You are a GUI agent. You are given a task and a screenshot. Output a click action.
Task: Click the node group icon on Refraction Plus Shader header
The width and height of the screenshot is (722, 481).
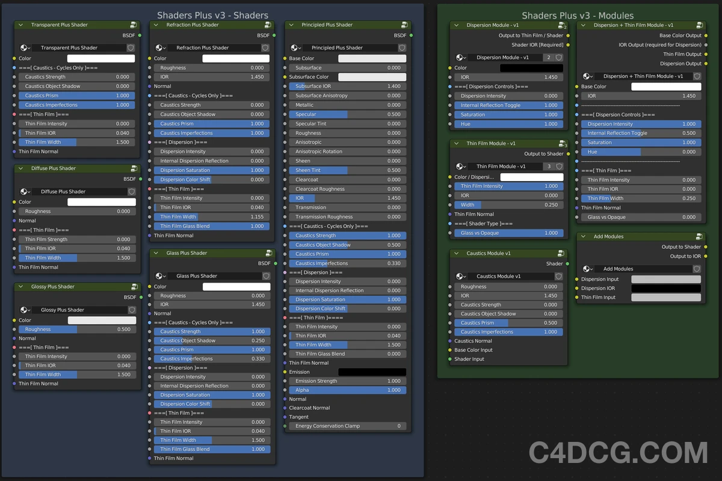[x=268, y=25]
